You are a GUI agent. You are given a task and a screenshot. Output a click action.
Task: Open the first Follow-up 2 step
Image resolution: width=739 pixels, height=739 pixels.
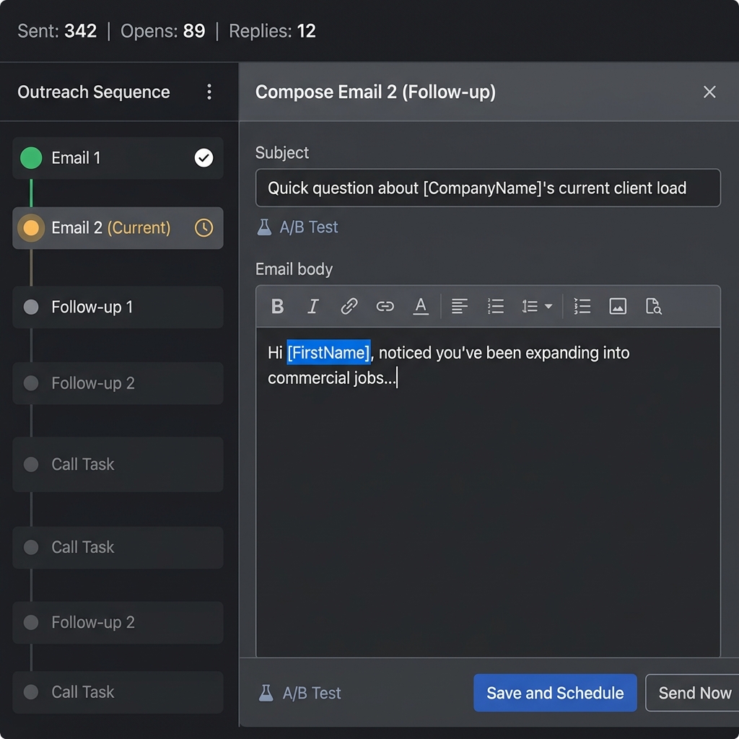pos(118,383)
